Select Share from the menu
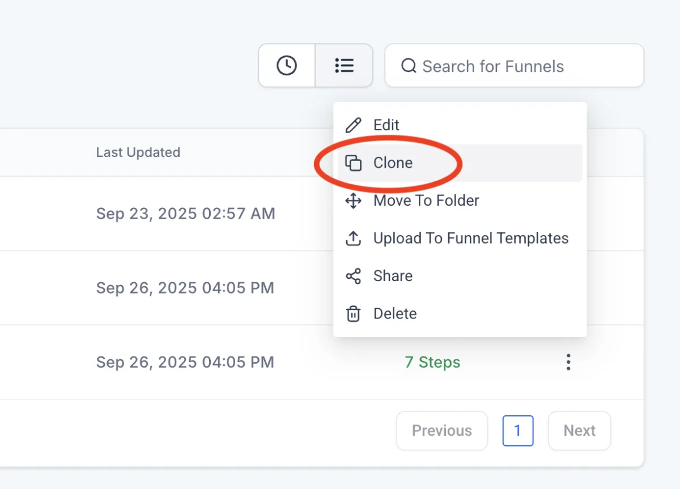Image resolution: width=680 pixels, height=489 pixels. 393,276
